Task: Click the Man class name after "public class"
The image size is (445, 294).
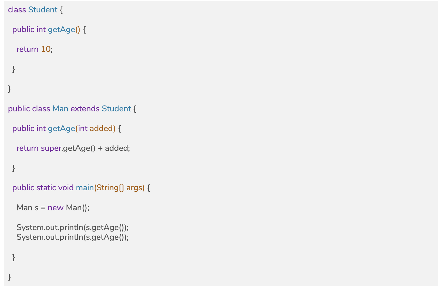Action: coord(60,109)
